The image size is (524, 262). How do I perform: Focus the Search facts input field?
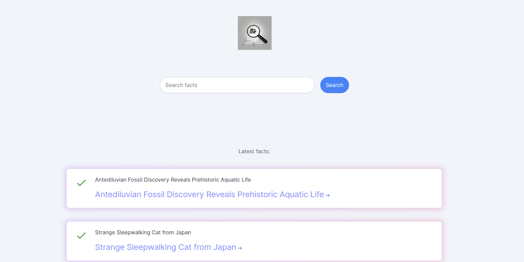coord(237,85)
